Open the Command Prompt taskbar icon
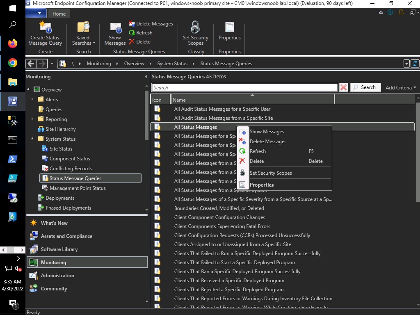Screen dimensions: 420x315 pyautogui.click(x=13, y=139)
